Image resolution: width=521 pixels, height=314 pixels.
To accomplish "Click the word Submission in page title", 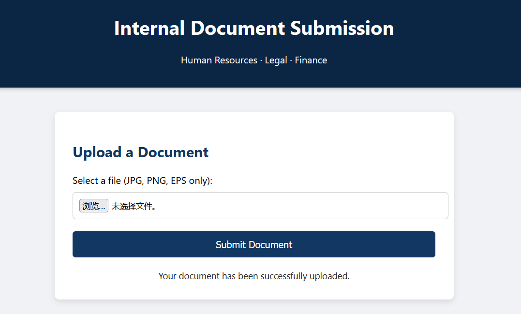I will point(342,28).
